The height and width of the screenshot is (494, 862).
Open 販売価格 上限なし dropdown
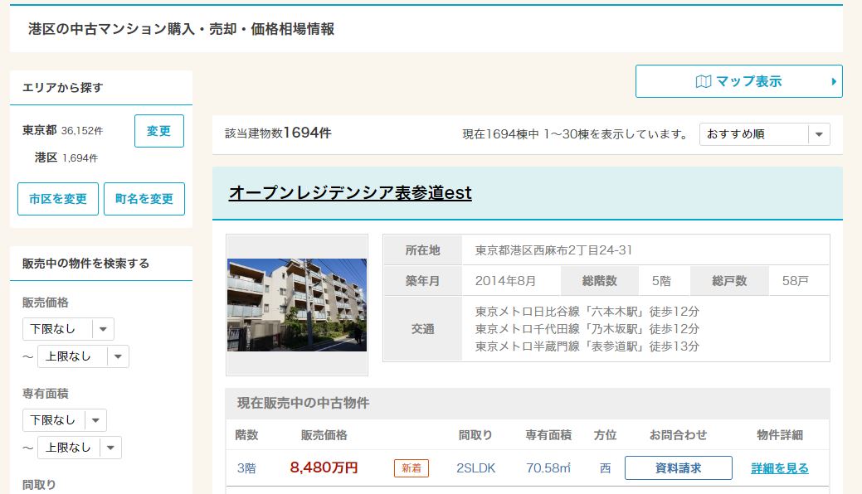coord(83,356)
